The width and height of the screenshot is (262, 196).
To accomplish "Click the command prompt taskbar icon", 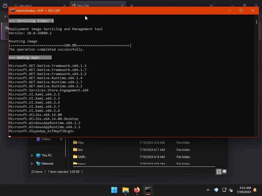I will (x=148, y=190).
